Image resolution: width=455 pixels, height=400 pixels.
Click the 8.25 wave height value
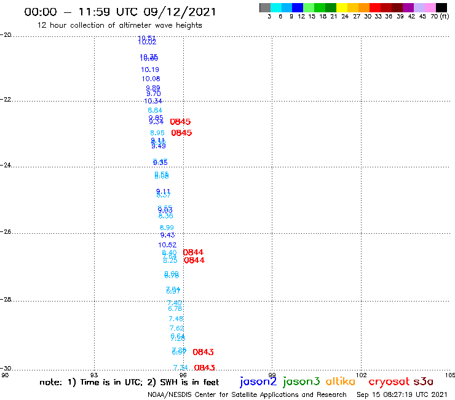coord(170,260)
